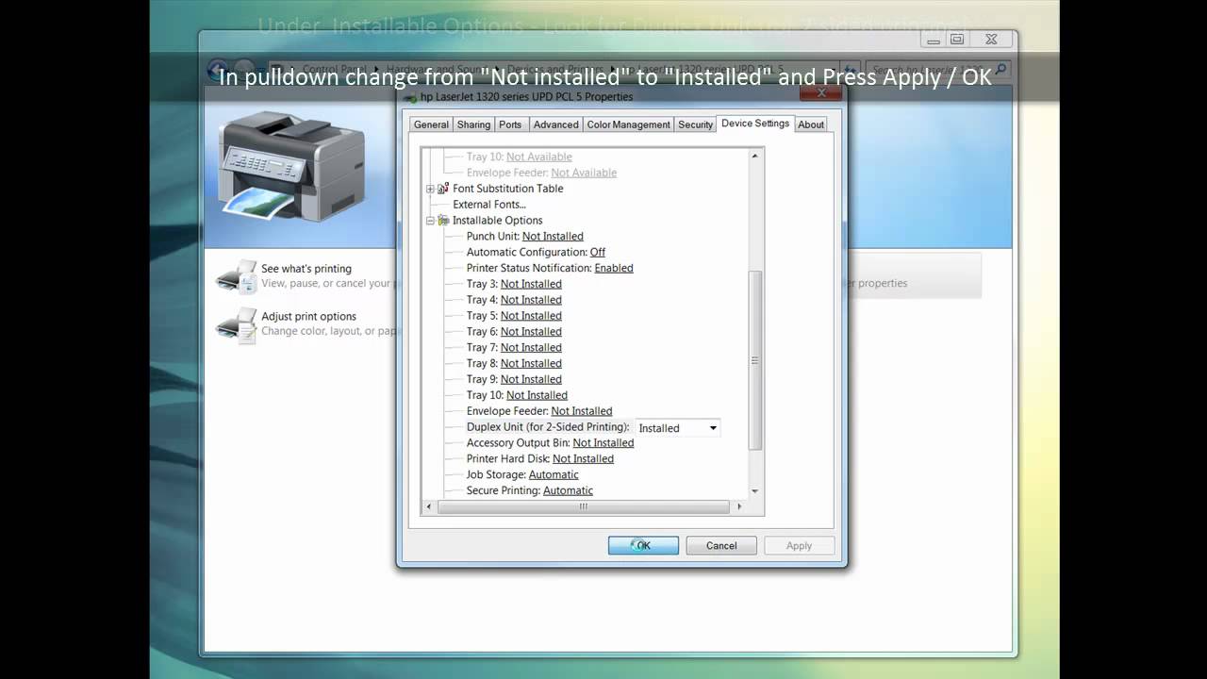Collapse the Installable Options node
This screenshot has height=679, width=1207.
pyautogui.click(x=430, y=221)
